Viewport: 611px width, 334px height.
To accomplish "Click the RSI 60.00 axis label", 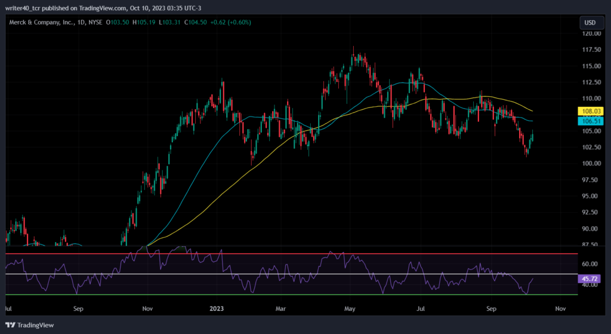I will click(590, 263).
